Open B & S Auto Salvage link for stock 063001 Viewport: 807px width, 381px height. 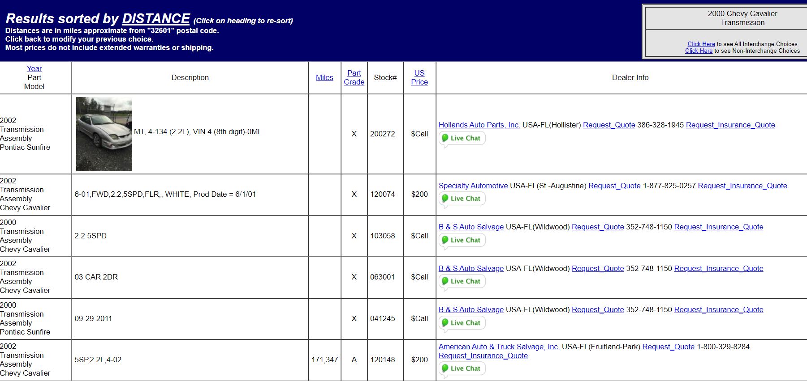point(471,268)
